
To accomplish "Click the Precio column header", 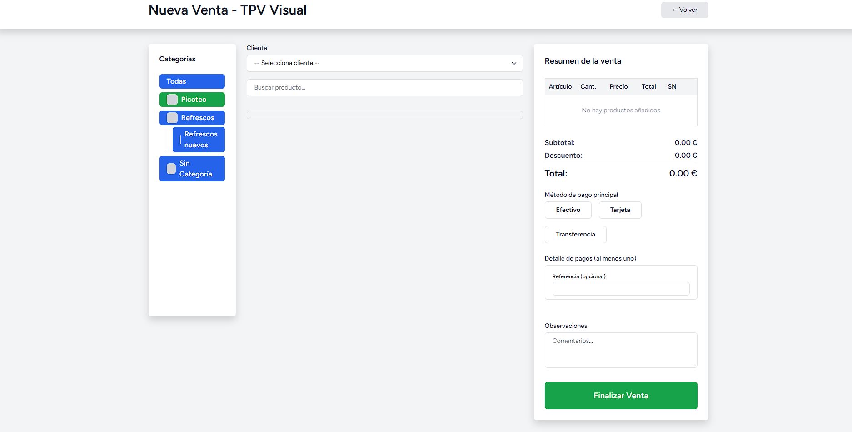I will coord(618,87).
